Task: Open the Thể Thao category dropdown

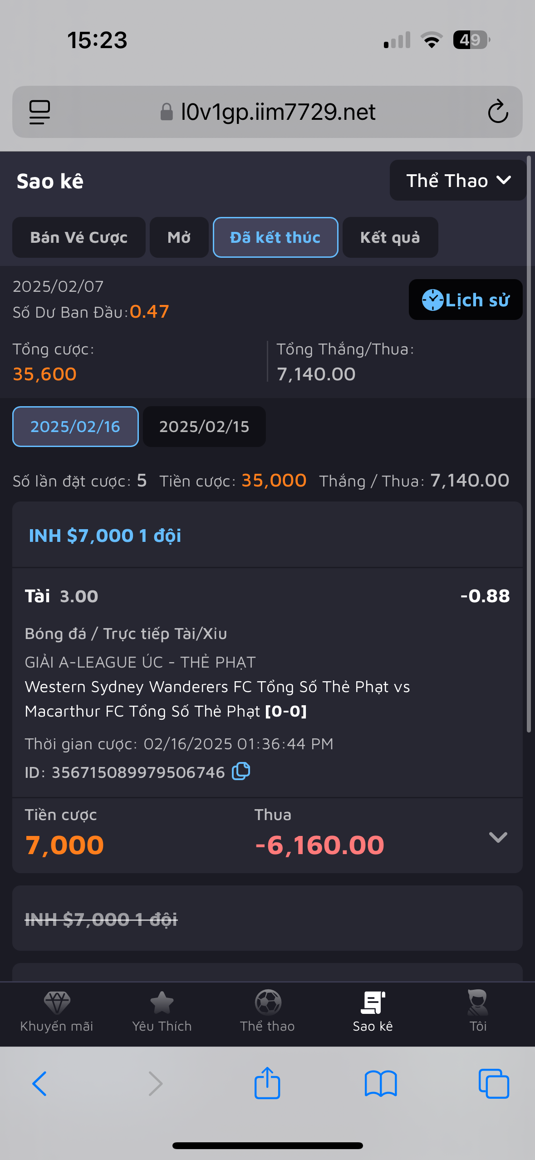Action: [x=458, y=181]
